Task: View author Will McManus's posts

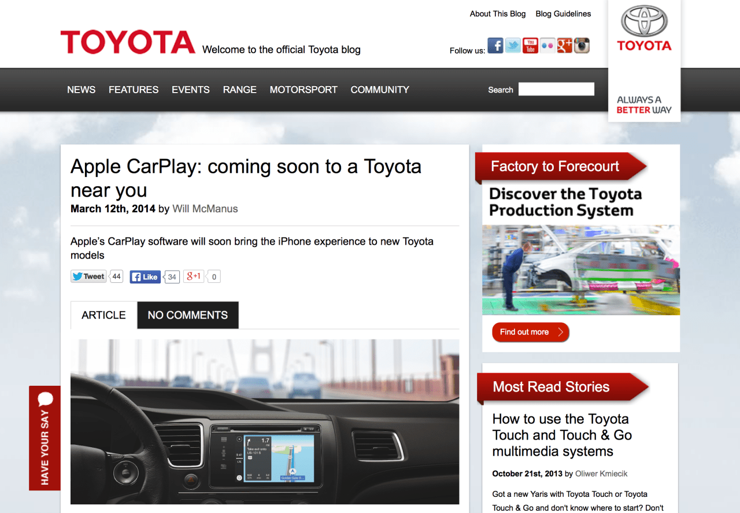Action: 205,209
